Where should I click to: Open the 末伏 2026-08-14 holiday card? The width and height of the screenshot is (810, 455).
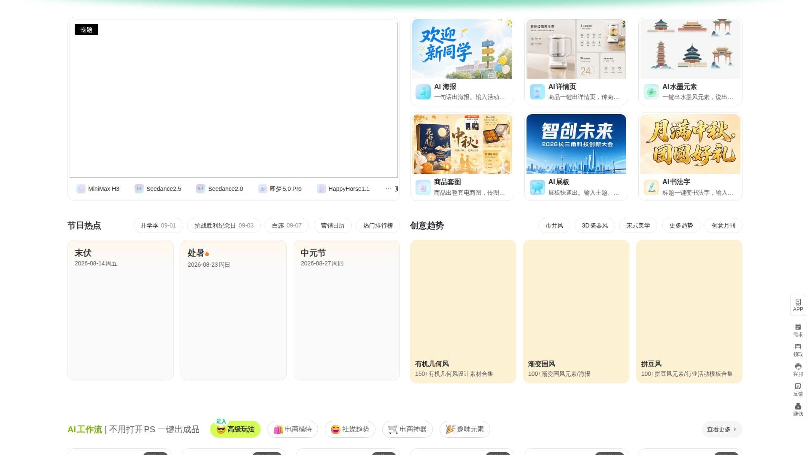[x=121, y=310]
